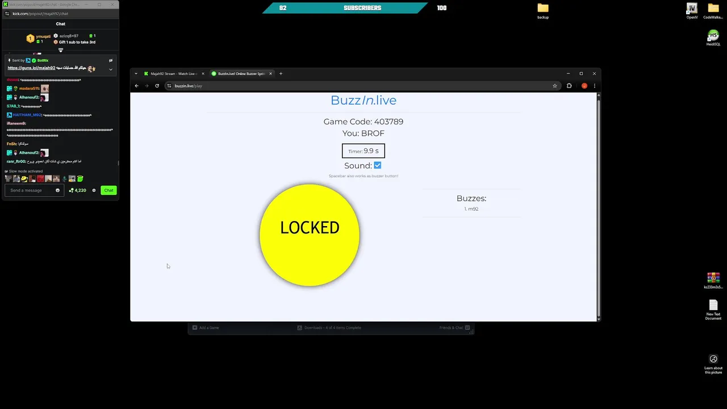
Task: Click username madara511 in chat
Action: 29,89
